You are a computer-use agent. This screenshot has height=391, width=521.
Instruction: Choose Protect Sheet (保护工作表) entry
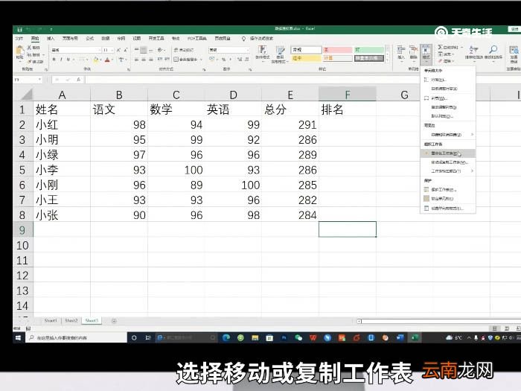pos(448,189)
